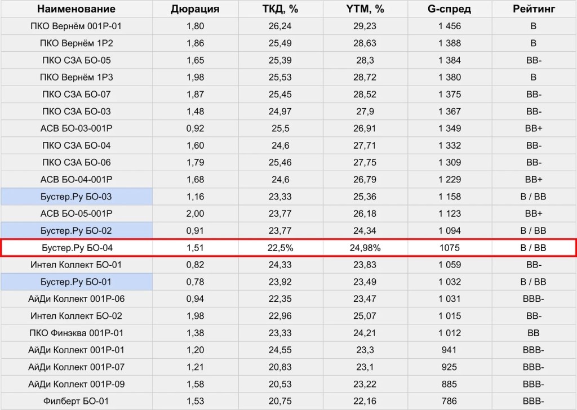577x410 pixels.
Task: Select YTM value "29,23"
Action: click(365, 26)
